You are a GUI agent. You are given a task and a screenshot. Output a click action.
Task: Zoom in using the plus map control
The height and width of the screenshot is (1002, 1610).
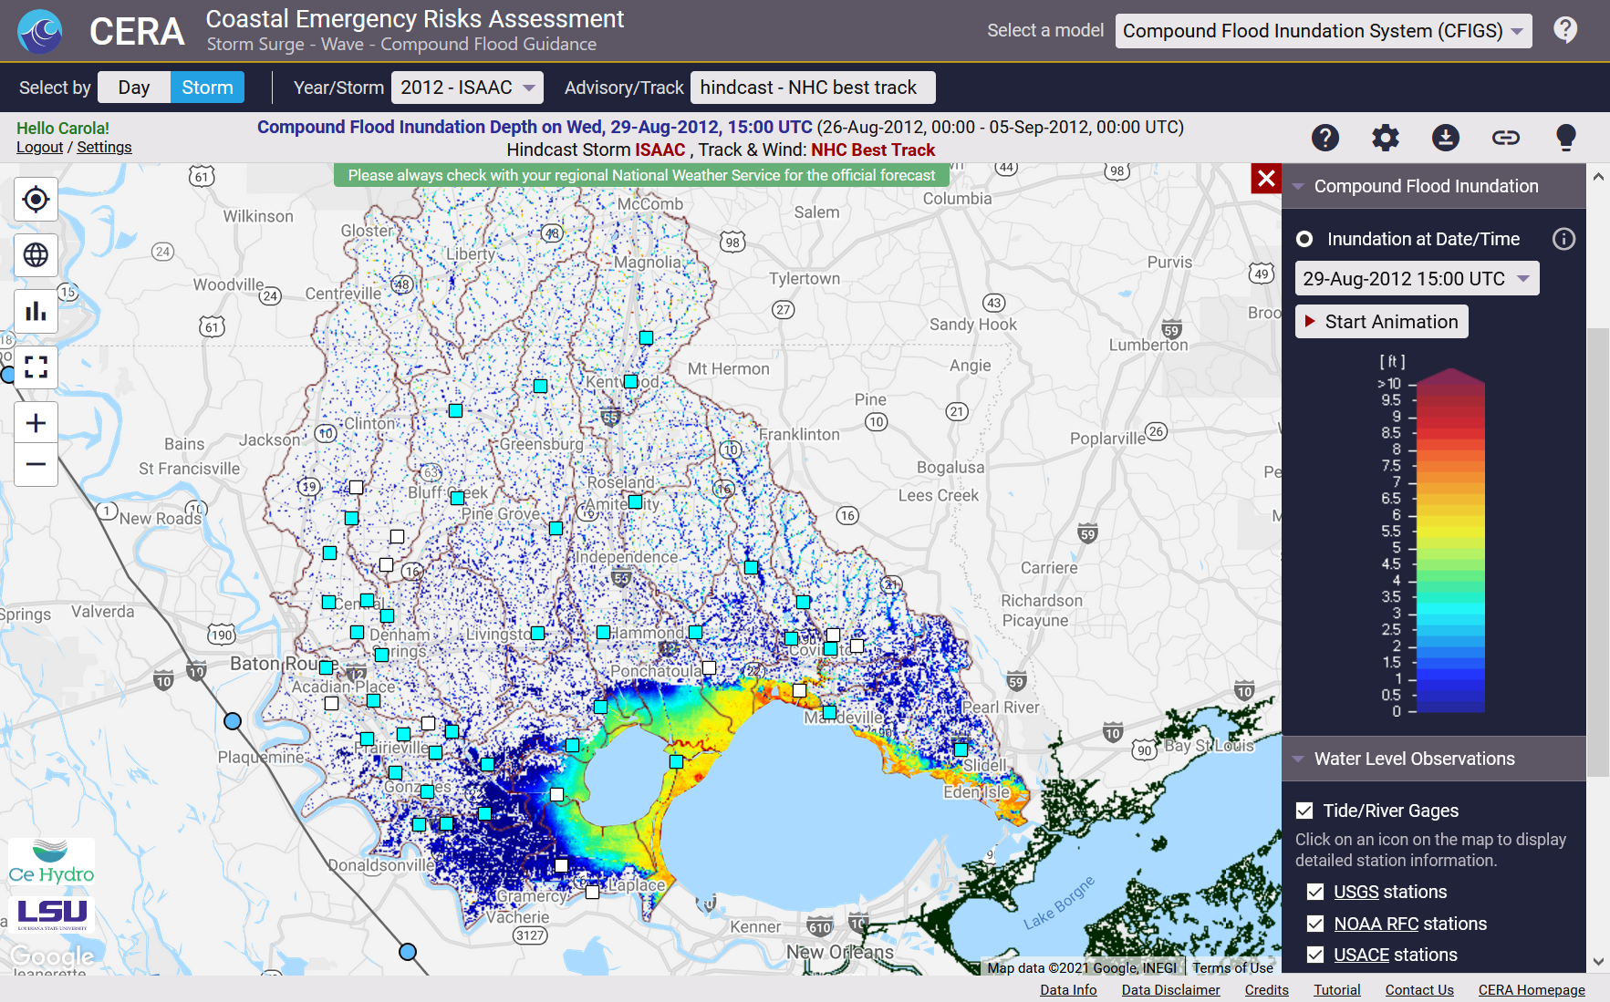(x=36, y=422)
